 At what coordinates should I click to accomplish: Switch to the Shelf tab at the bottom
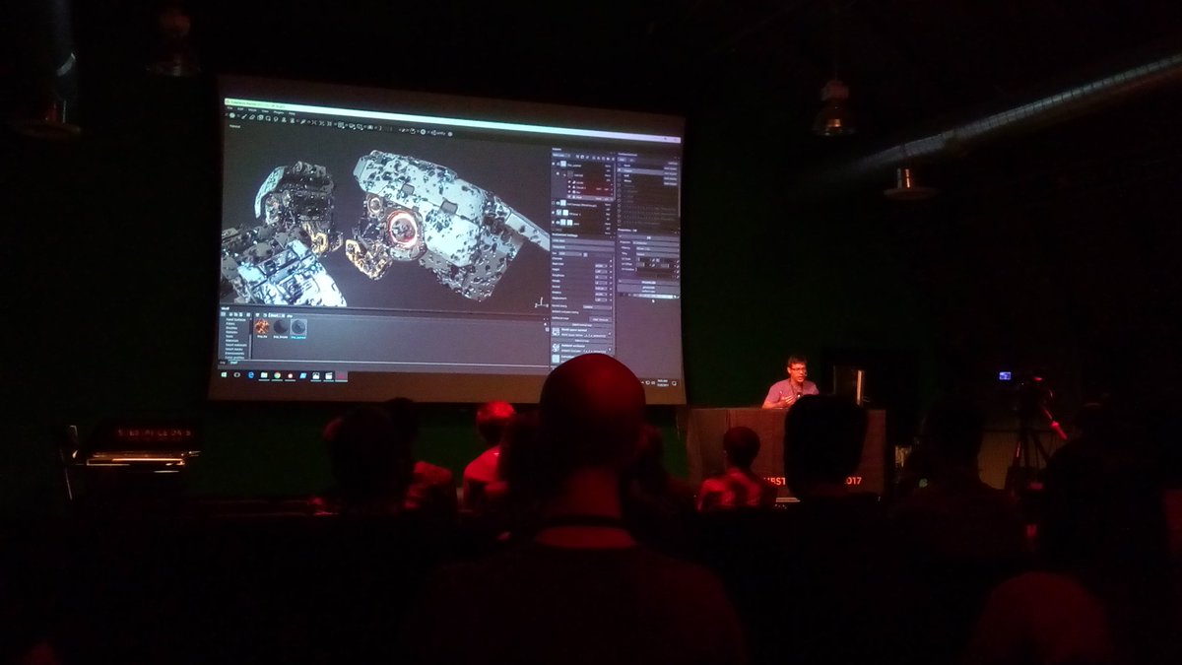click(x=234, y=363)
